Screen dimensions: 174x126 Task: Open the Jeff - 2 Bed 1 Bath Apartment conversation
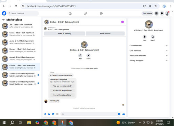click(x=20, y=26)
